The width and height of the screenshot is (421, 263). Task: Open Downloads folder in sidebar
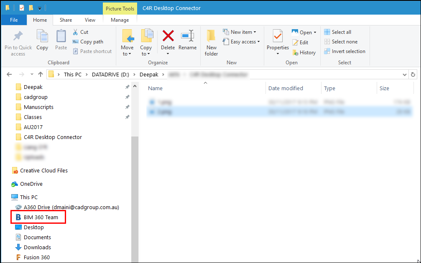[33, 247]
